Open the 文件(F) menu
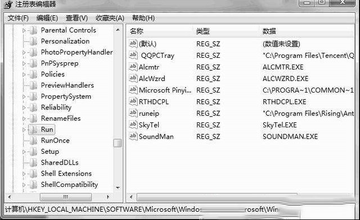The image size is (360, 220). [18, 18]
